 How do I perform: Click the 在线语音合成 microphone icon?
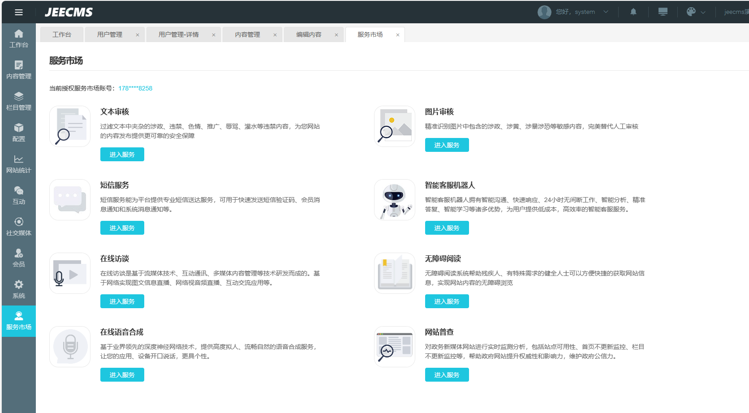(70, 347)
